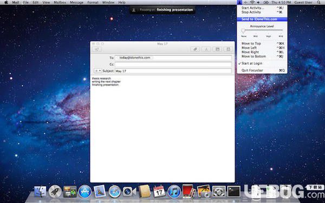
Task: Open Focusbar menu bar icon
Action: coord(239,3)
